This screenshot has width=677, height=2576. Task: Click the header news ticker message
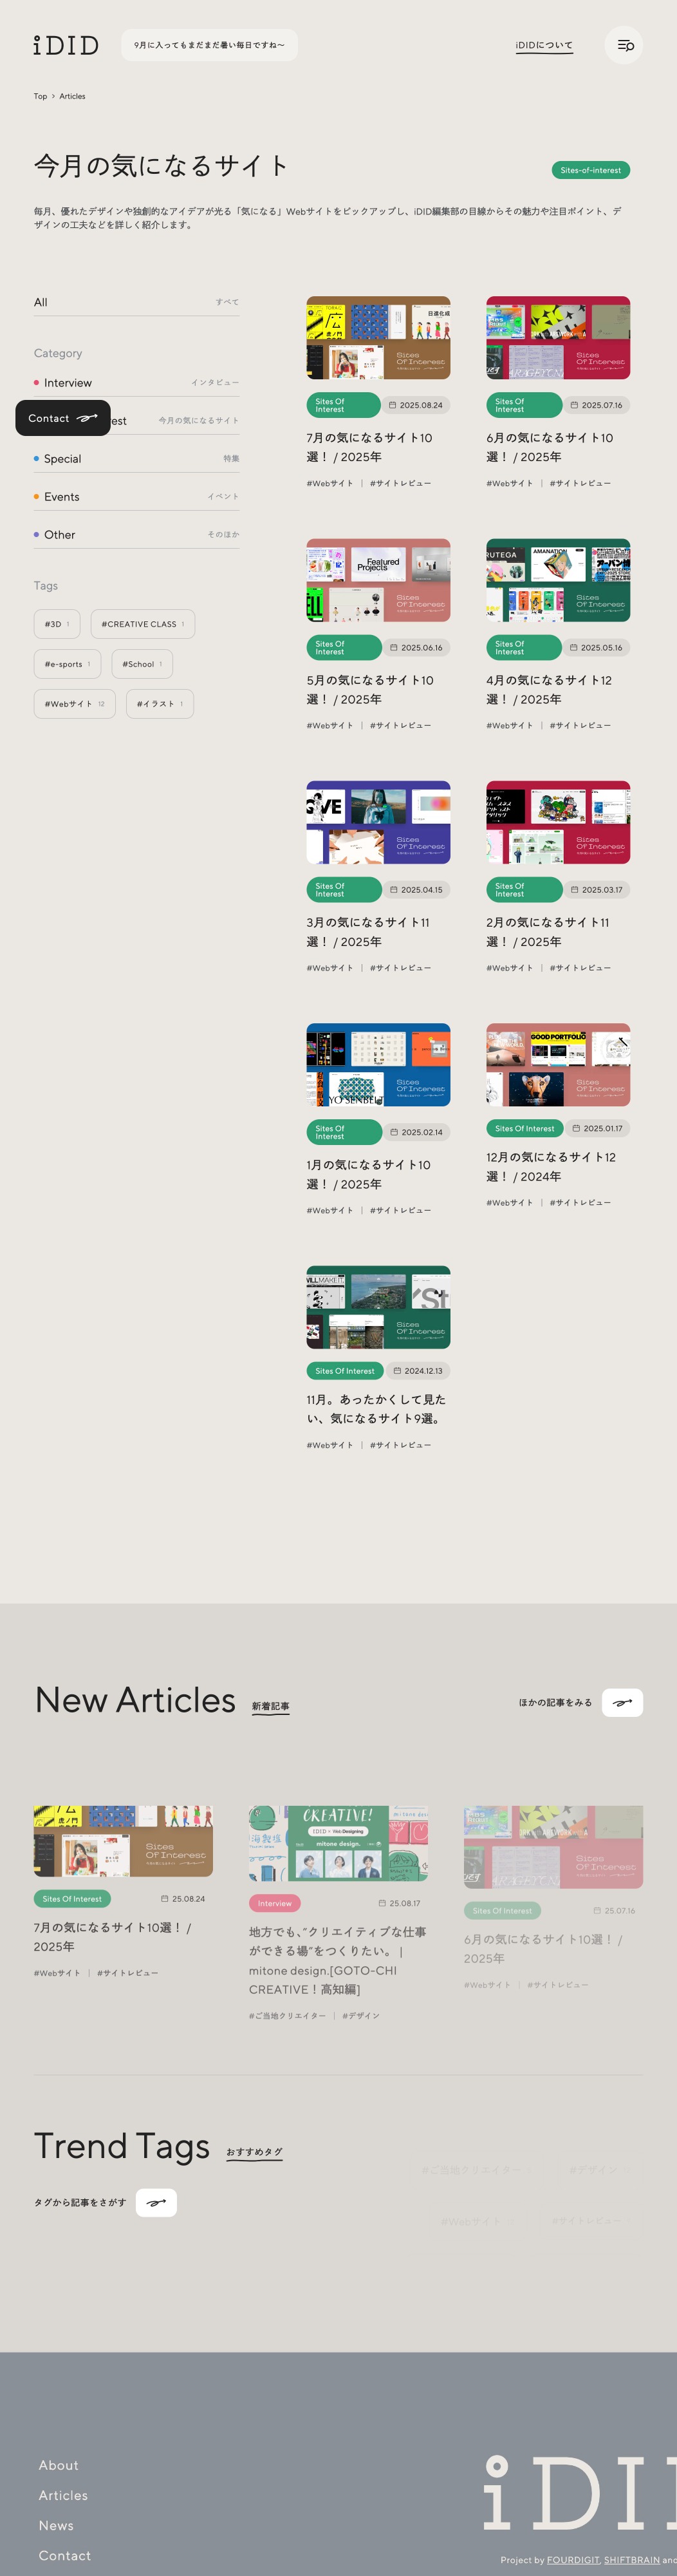(x=210, y=45)
